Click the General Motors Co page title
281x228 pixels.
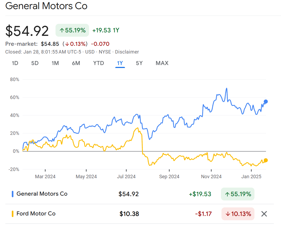(46, 6)
